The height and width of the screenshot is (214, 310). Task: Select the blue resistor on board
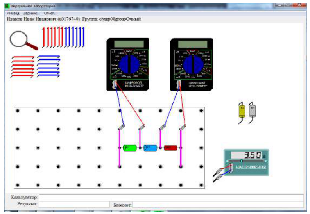click(x=150, y=148)
